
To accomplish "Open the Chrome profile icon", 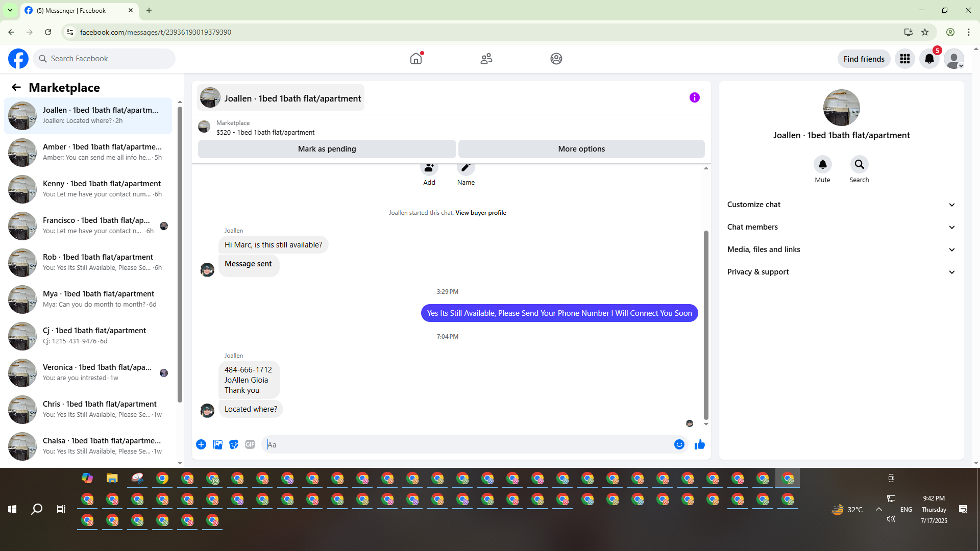I will (x=950, y=32).
